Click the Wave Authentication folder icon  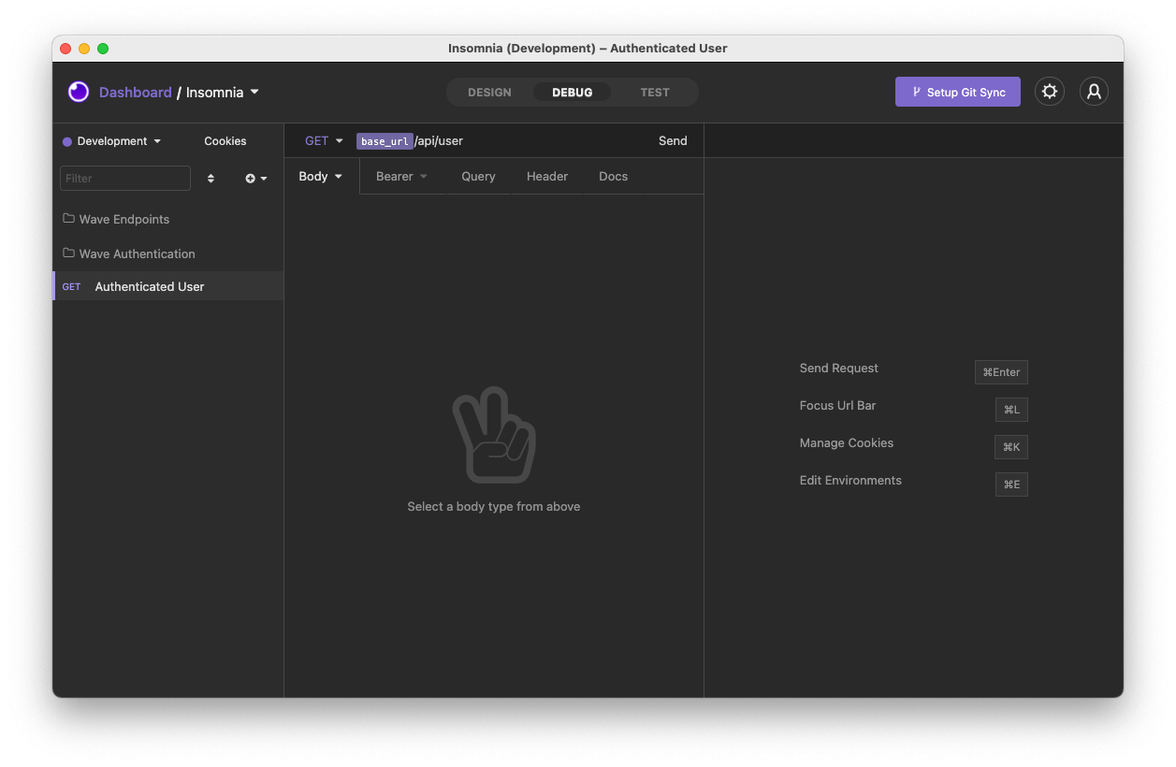pyautogui.click(x=67, y=253)
